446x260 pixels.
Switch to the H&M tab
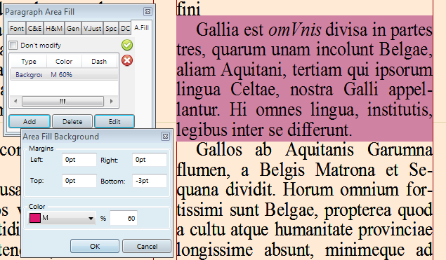click(x=54, y=29)
